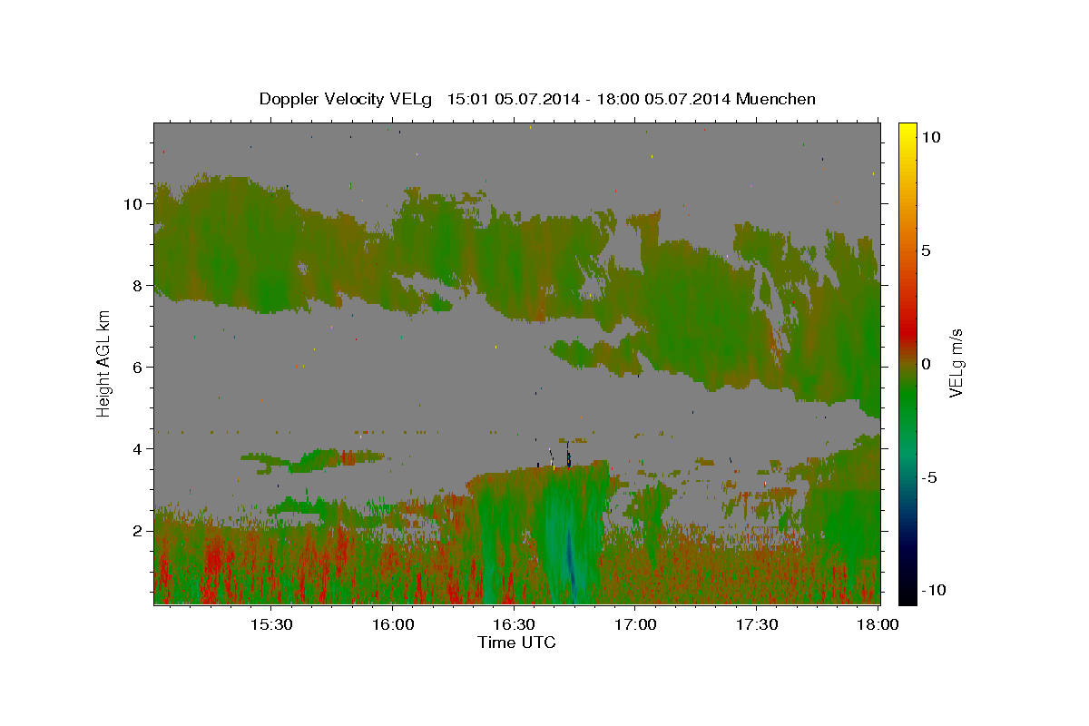
Task: Click the 'Height AGL km' axis label
Action: pyautogui.click(x=104, y=363)
